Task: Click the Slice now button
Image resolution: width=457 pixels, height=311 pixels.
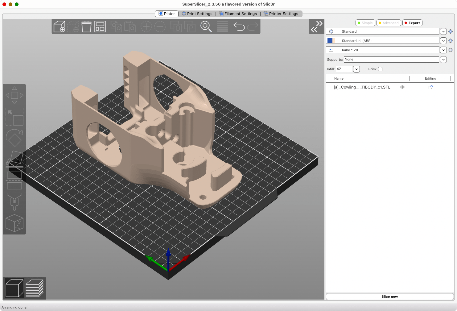Action: click(x=389, y=296)
